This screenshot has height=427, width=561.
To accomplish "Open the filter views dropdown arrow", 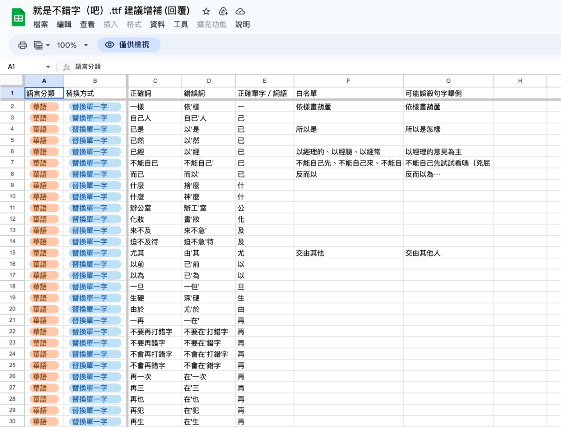I will 48,45.
